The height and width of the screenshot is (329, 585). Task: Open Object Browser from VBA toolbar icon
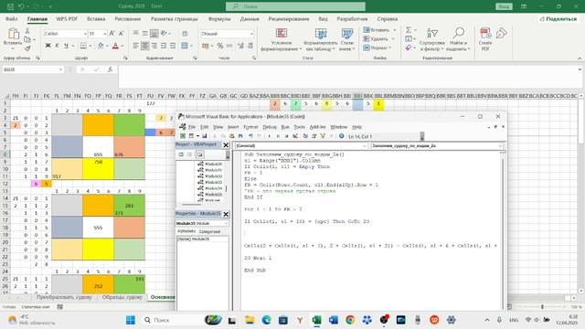(323, 136)
